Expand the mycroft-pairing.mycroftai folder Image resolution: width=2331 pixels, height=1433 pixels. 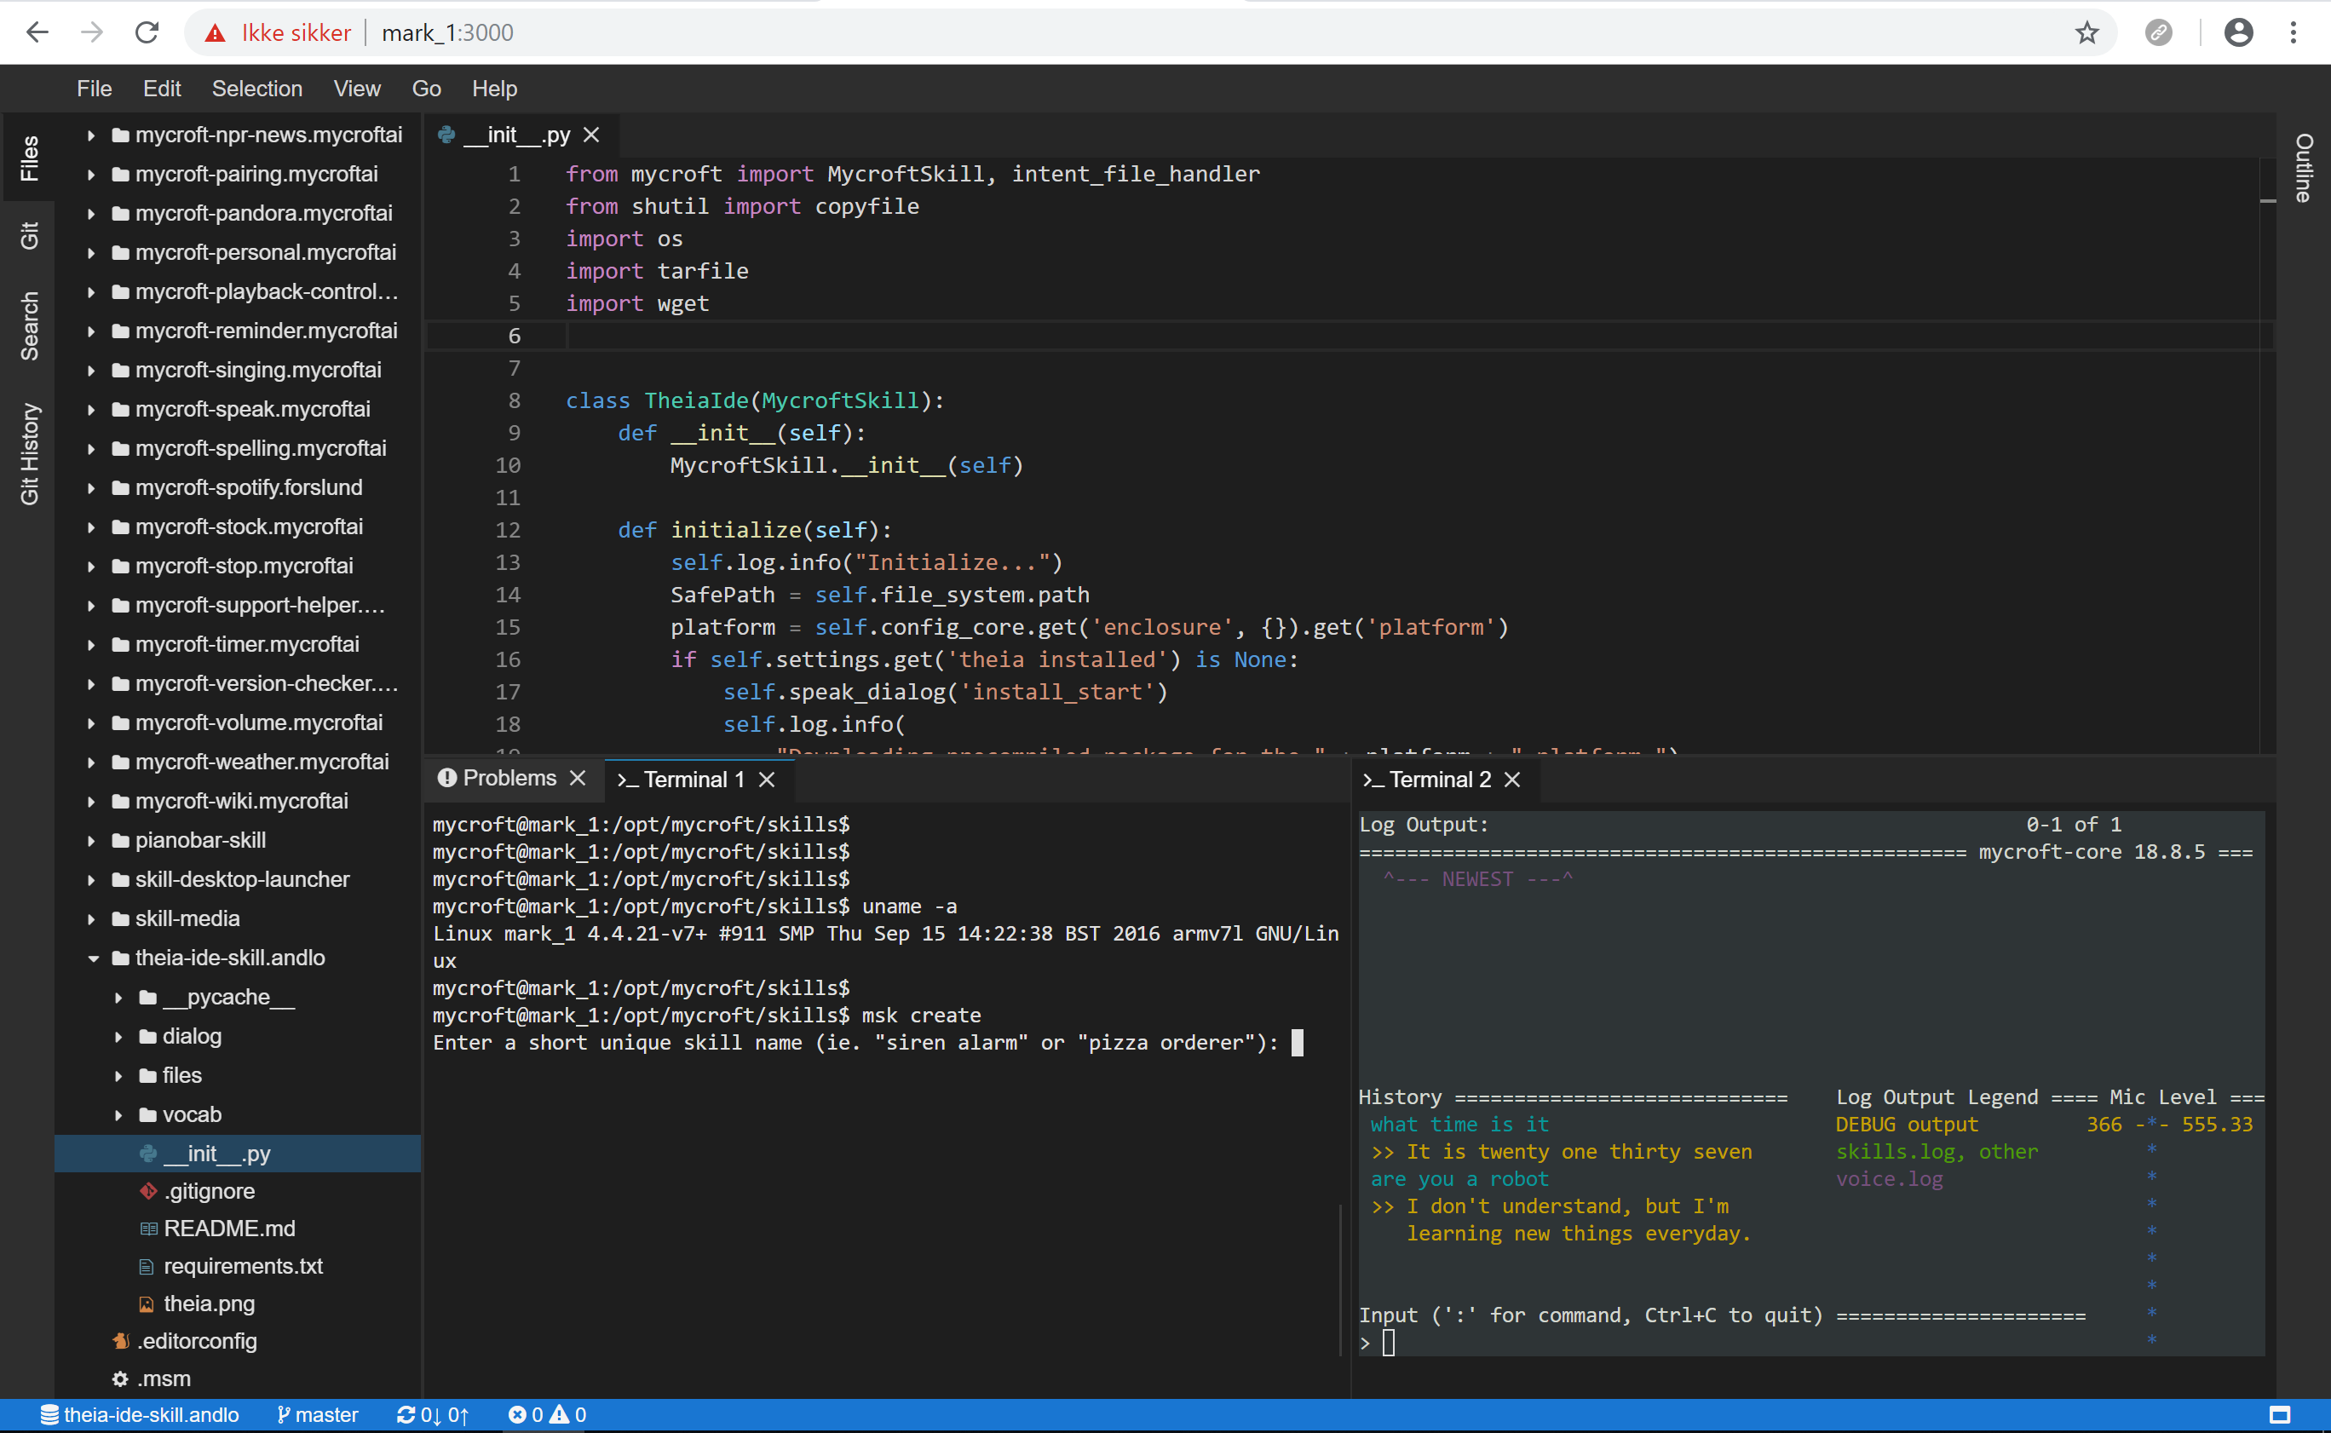91,175
